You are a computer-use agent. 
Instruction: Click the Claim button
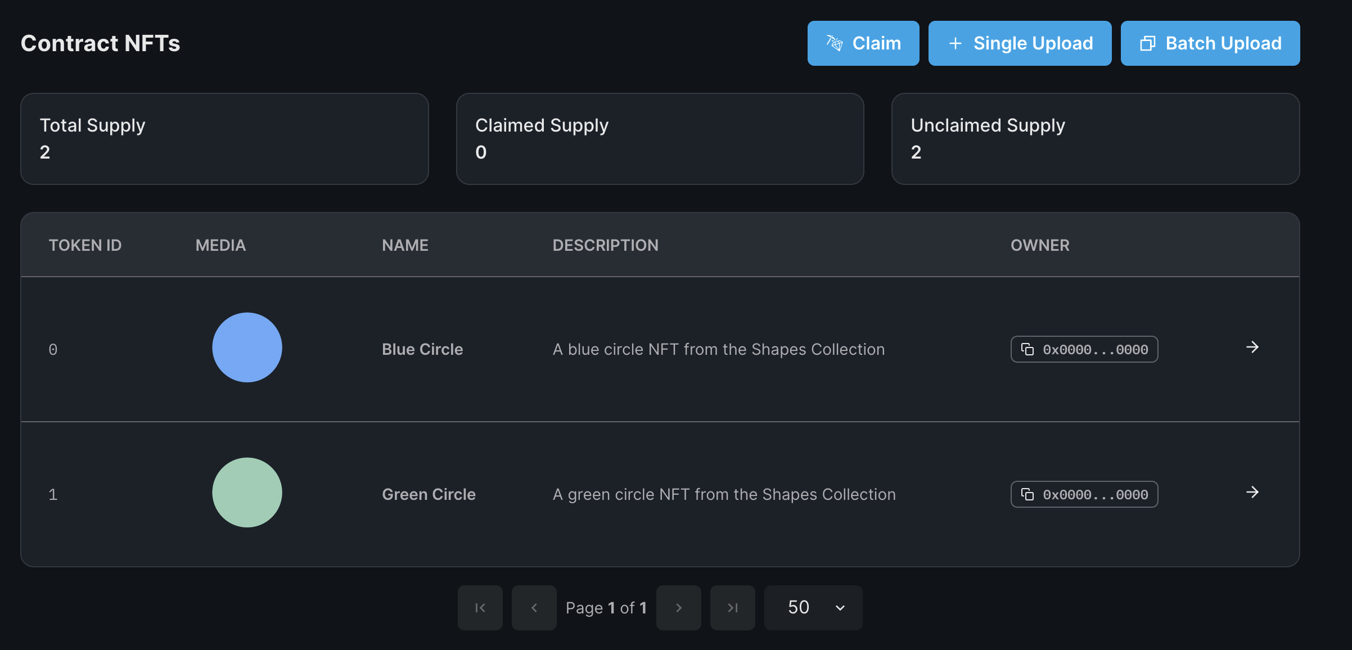coord(863,43)
